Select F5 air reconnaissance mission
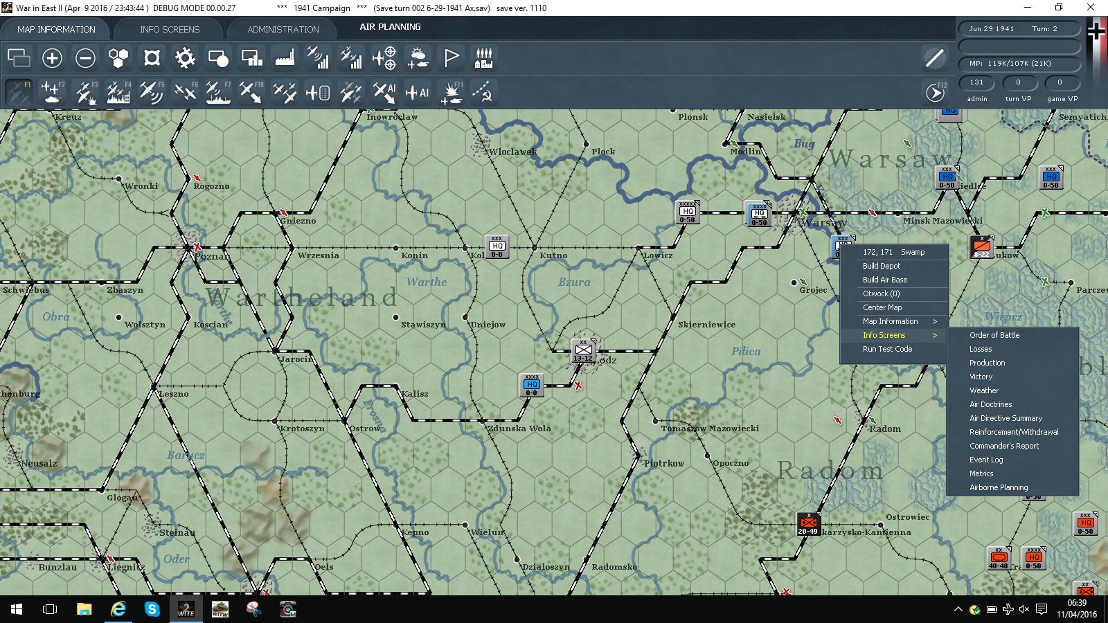Screen dimensions: 1108x623 point(152,92)
